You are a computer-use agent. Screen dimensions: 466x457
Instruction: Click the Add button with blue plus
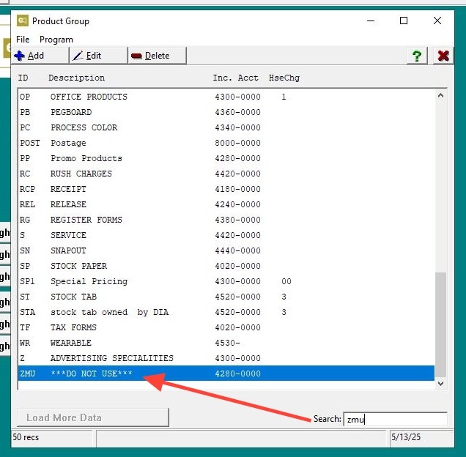click(40, 56)
